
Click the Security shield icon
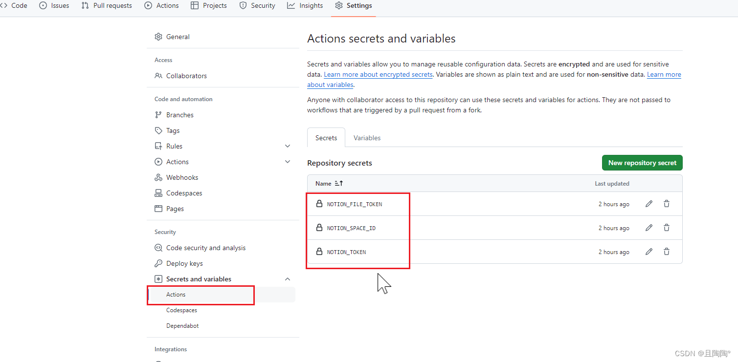click(243, 5)
